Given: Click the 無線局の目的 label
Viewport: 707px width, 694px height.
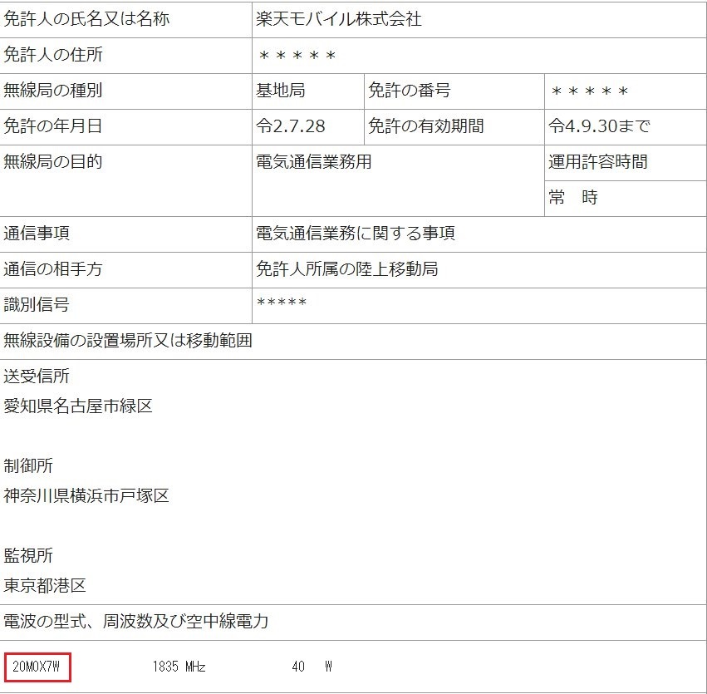Looking at the screenshot, I should [x=52, y=161].
